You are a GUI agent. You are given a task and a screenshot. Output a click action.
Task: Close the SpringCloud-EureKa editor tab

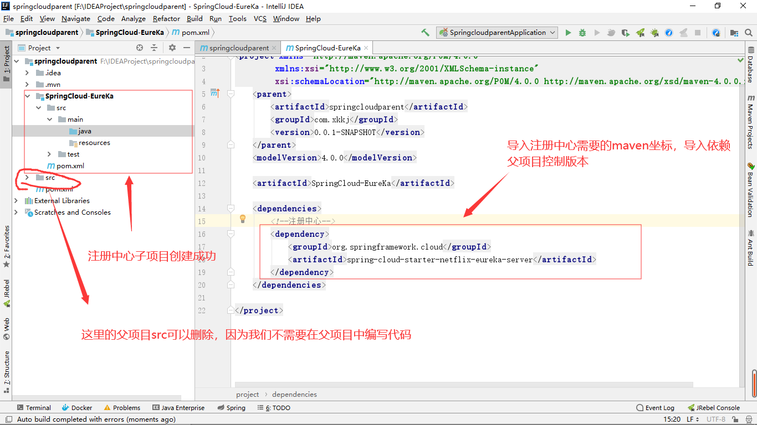pos(366,48)
